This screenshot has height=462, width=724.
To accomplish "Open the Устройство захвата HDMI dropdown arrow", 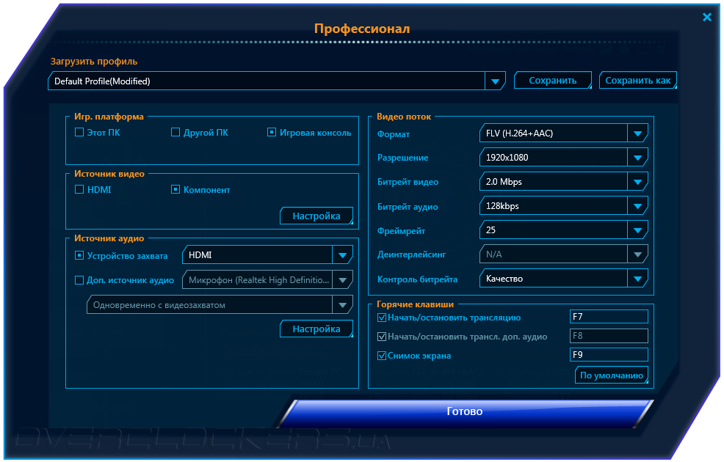I will pos(343,255).
